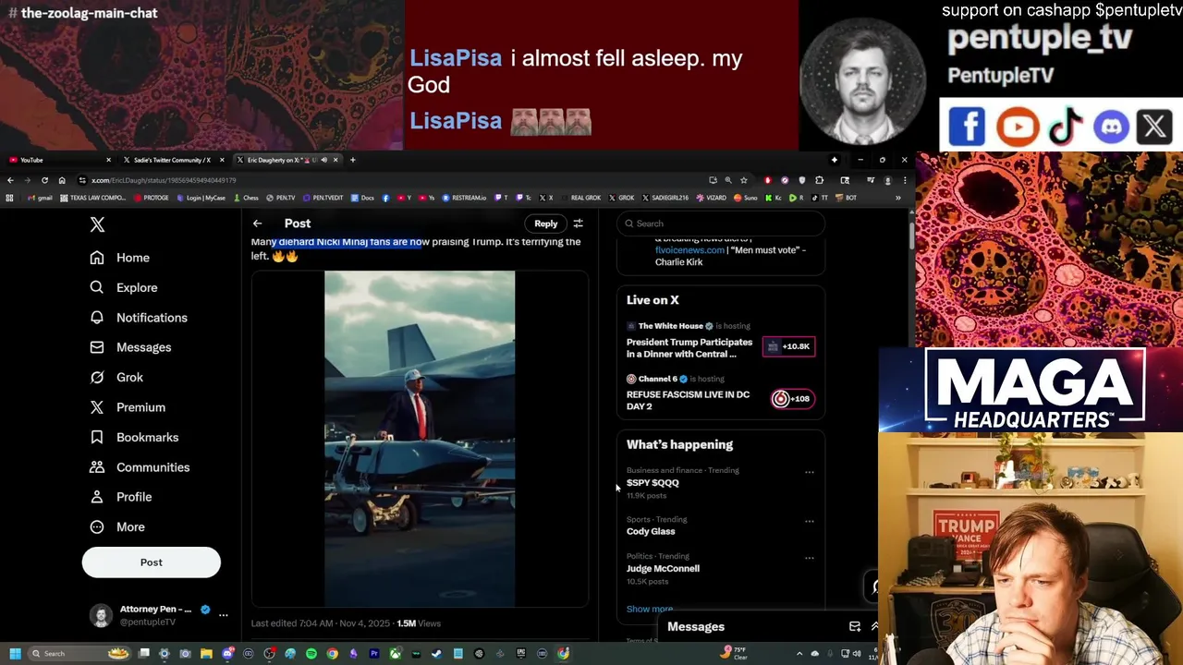Open the Judge McConnell trending topic
This screenshot has width=1183, height=665.
[x=663, y=568]
